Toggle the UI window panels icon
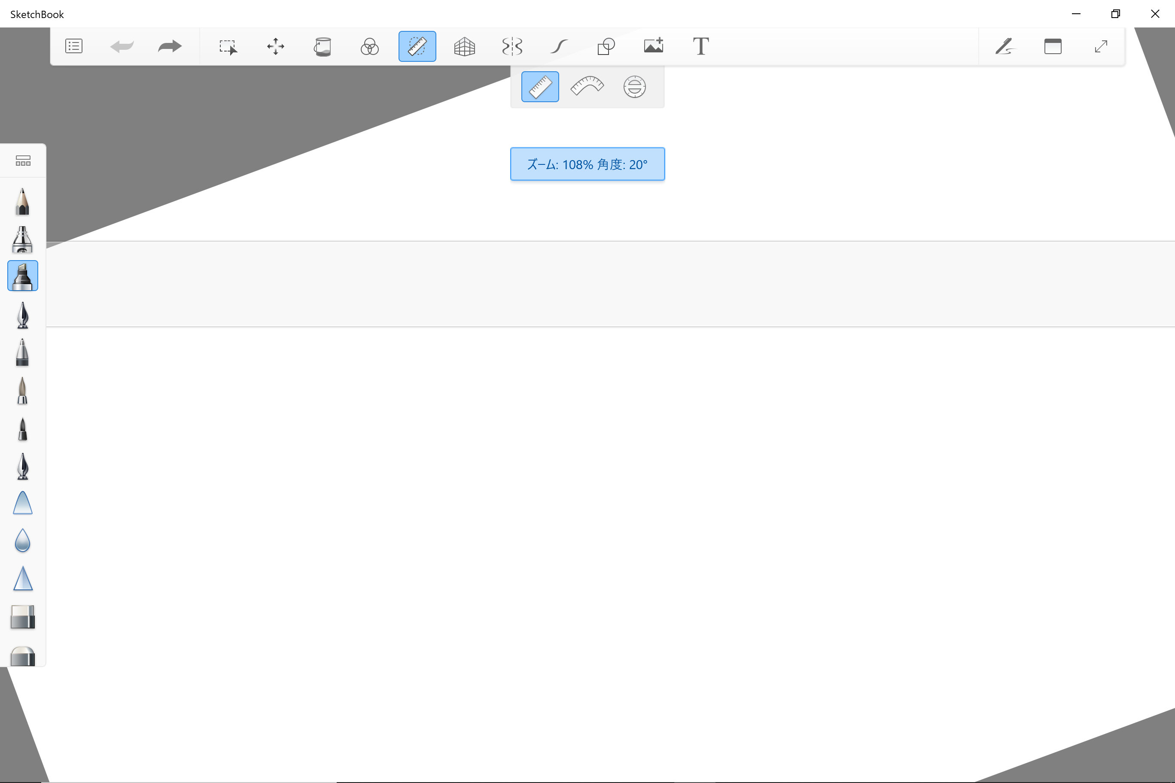This screenshot has height=783, width=1175. pos(1053,46)
